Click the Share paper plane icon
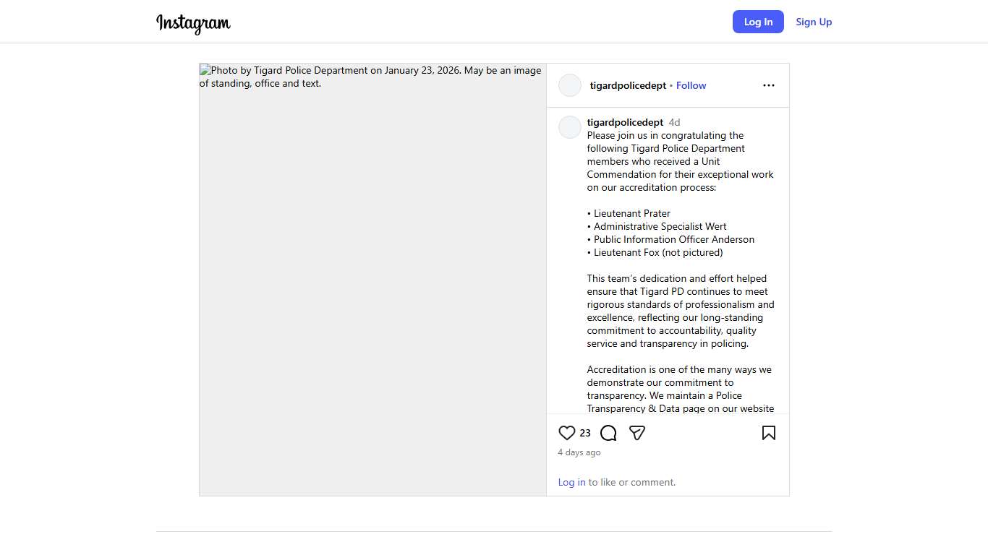 [x=637, y=433]
